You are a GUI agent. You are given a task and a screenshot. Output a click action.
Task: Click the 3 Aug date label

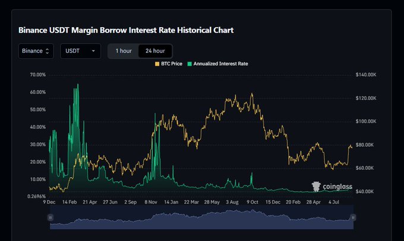[232, 202]
